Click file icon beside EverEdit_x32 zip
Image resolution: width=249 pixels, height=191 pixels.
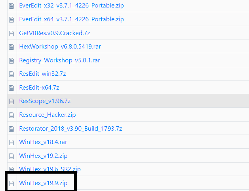click(x=11, y=6)
